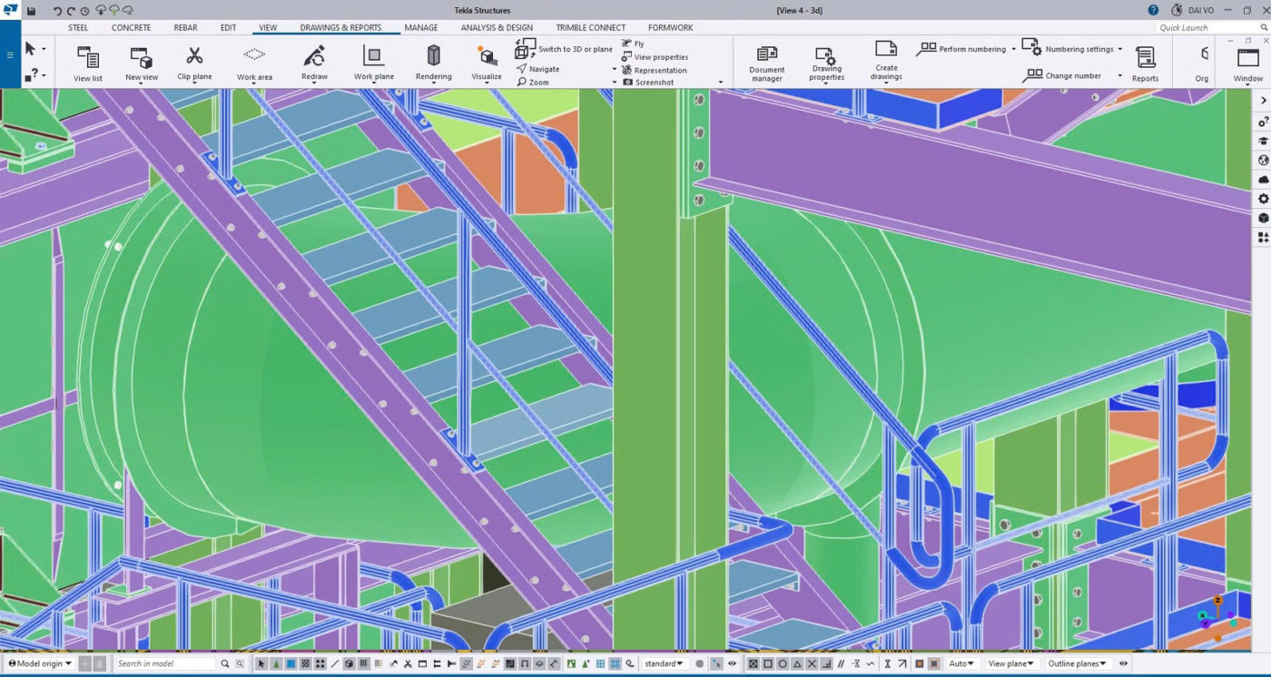Create a New view
The height and width of the screenshot is (677, 1271).
pyautogui.click(x=142, y=64)
